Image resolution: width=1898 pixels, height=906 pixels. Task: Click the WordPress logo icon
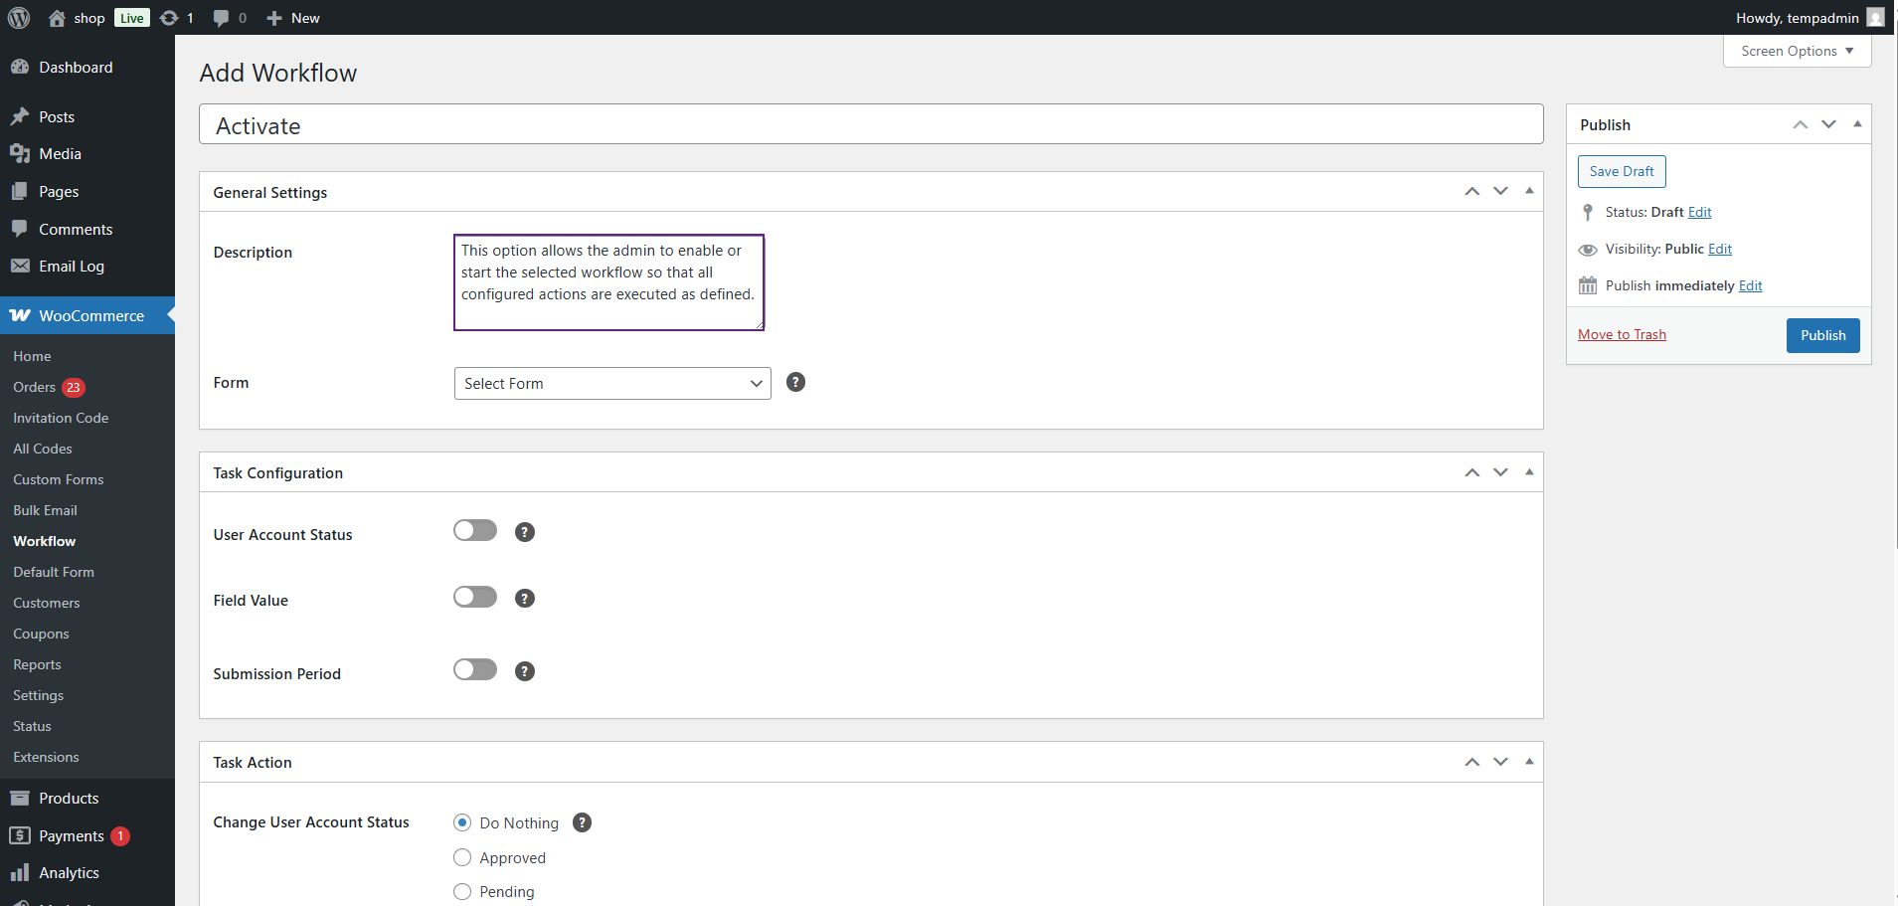tap(19, 18)
